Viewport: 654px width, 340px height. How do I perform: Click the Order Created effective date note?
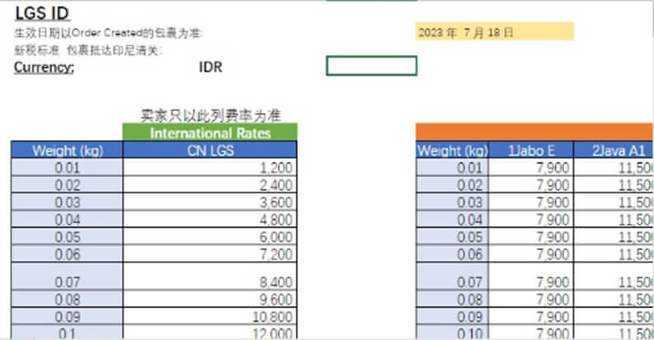109,33
